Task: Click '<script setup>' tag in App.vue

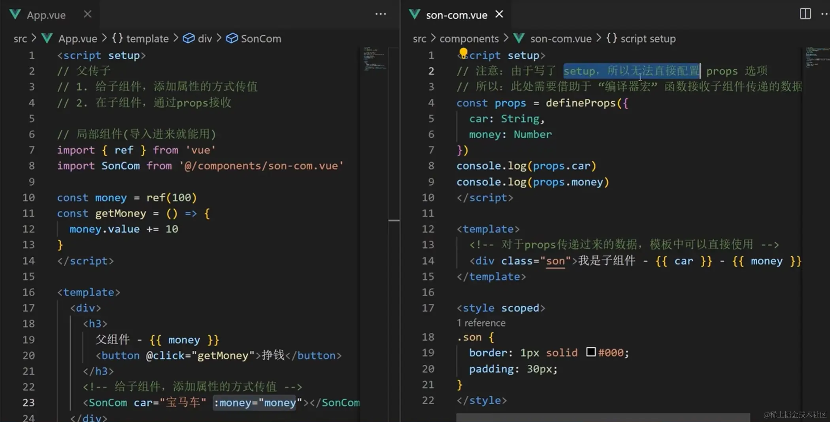Action: click(x=102, y=55)
